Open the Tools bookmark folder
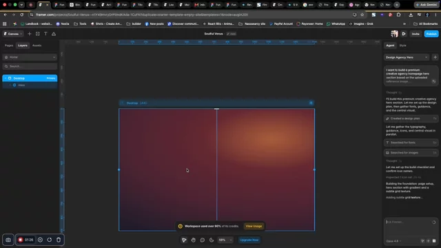Image resolution: width=441 pixels, height=248 pixels. (80, 24)
